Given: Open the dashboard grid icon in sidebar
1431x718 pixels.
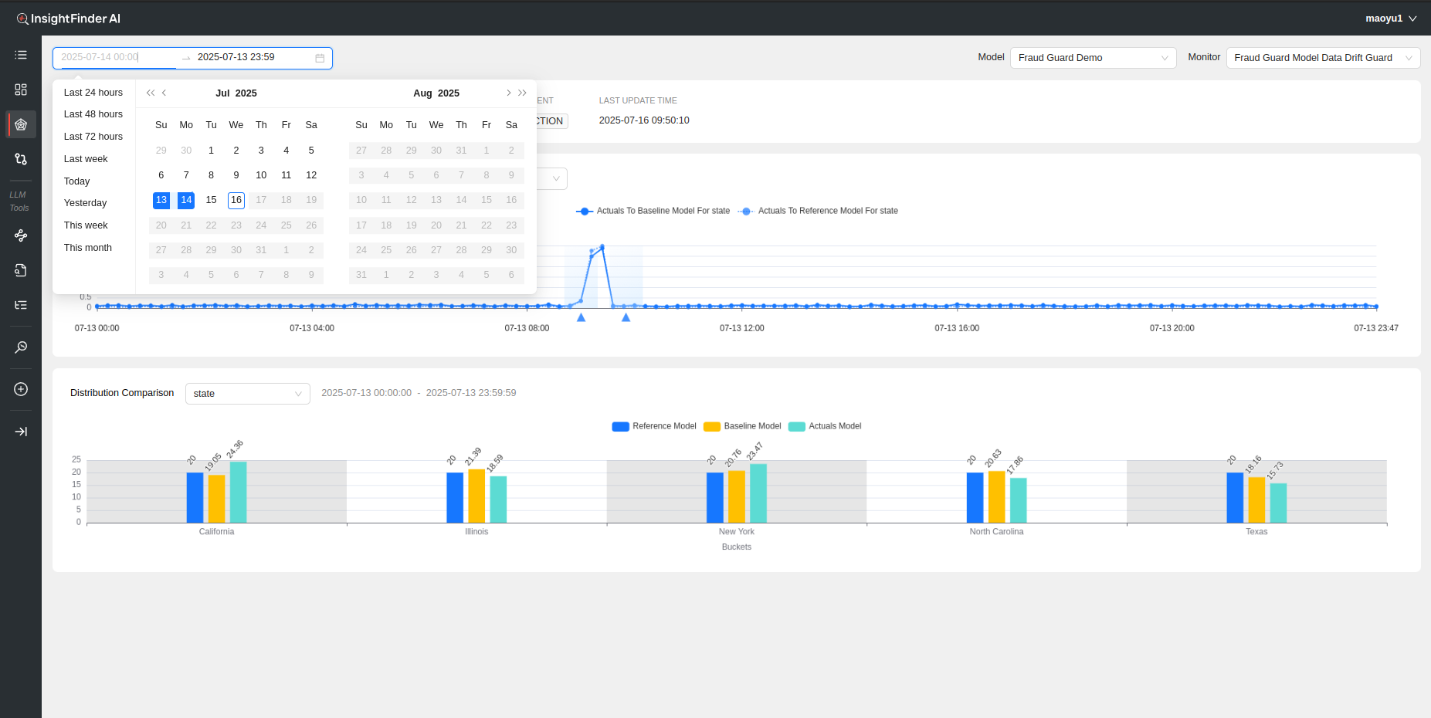Looking at the screenshot, I should 21,90.
